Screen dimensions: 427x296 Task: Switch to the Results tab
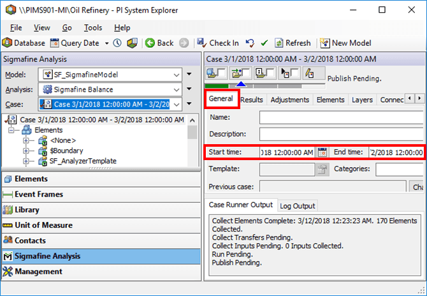click(x=252, y=100)
